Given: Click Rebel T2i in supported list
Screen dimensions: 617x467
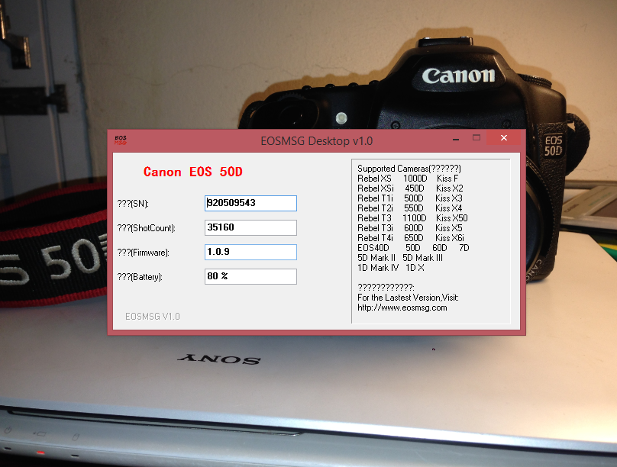Looking at the screenshot, I should point(375,208).
